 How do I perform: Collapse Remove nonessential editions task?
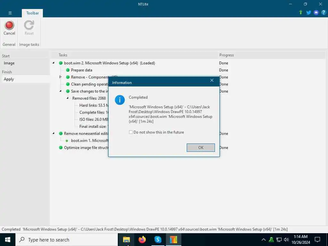[53, 133]
